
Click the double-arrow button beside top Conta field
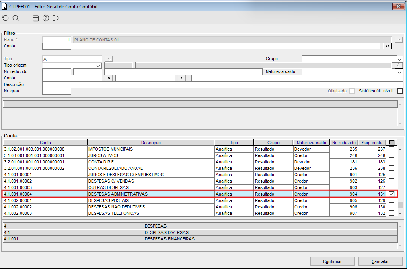387,46
